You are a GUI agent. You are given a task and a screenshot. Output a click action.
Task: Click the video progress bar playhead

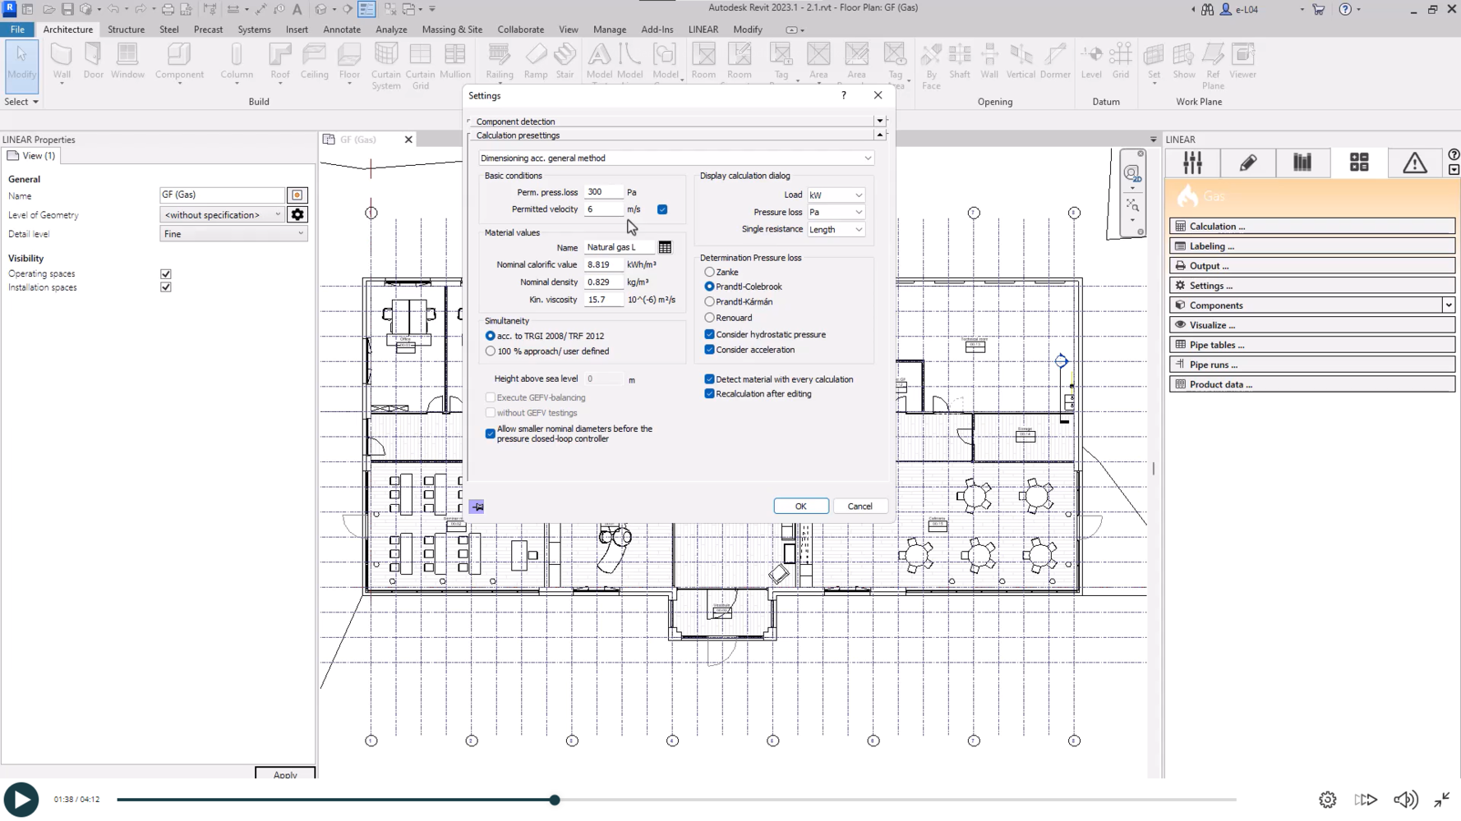[555, 800]
